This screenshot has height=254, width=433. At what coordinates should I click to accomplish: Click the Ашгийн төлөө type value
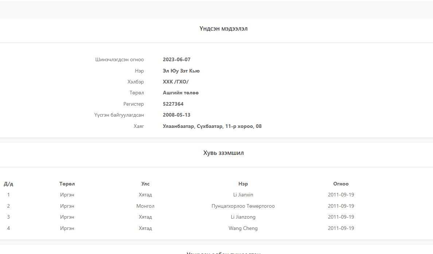180,93
